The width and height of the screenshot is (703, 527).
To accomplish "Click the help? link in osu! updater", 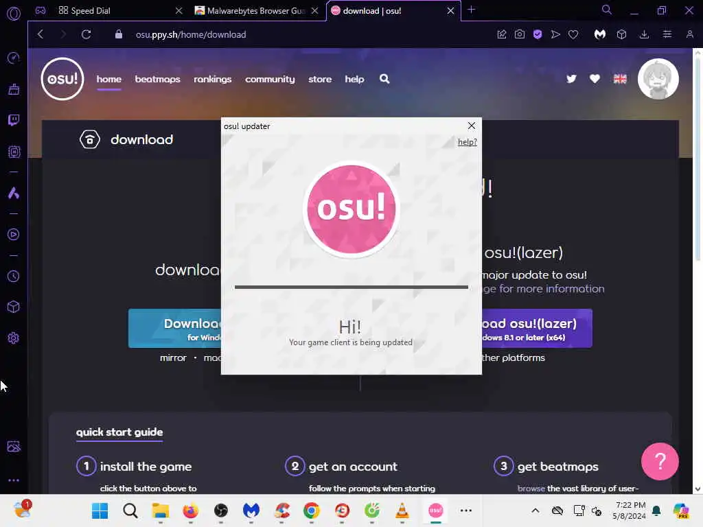I will 467,142.
